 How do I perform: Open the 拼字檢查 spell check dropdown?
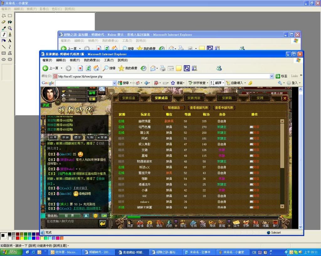point(208,83)
